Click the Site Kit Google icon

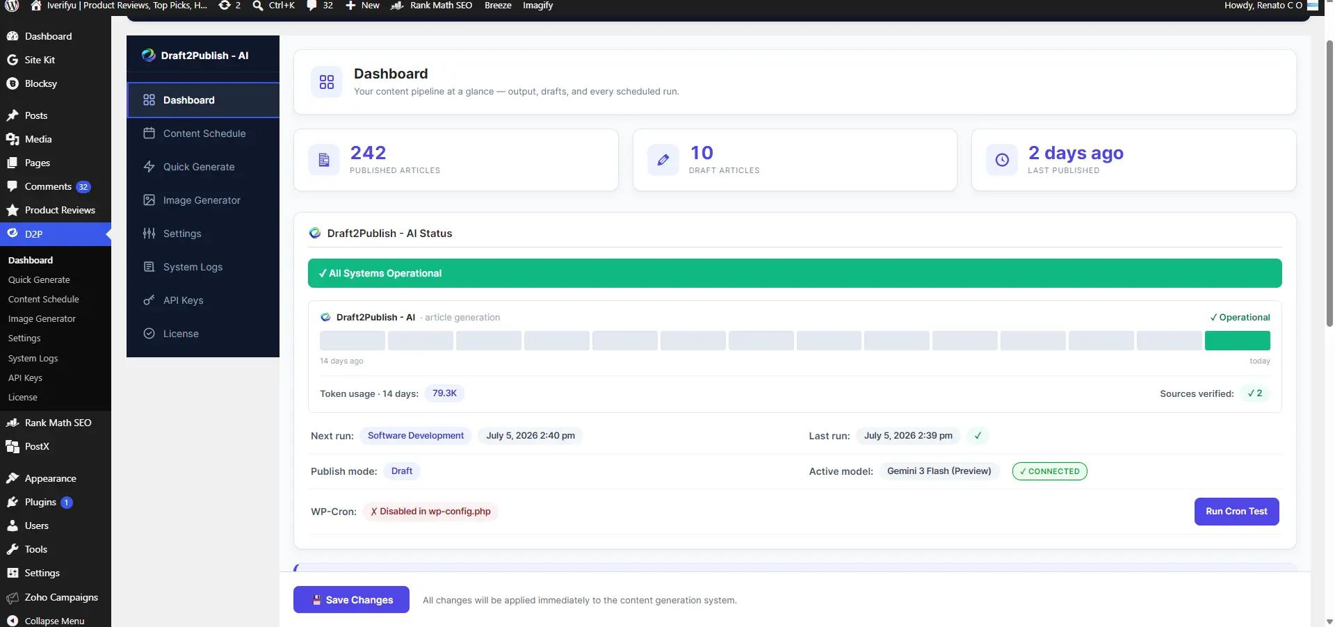pos(13,60)
